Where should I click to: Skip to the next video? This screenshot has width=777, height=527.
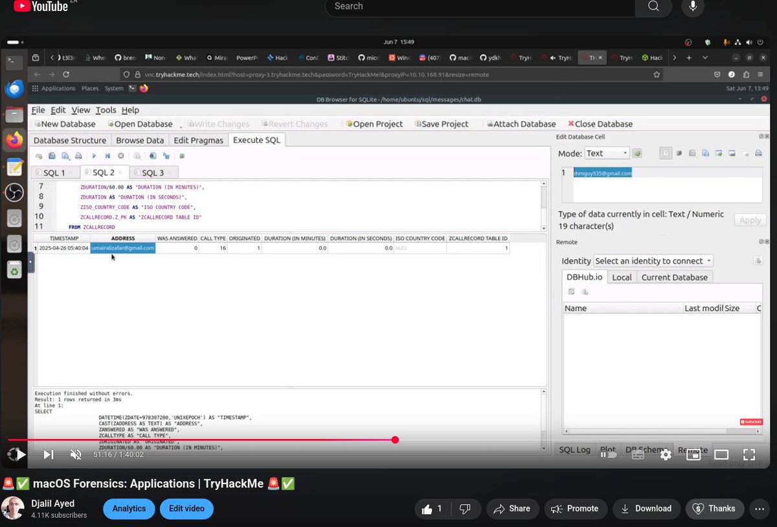click(49, 454)
